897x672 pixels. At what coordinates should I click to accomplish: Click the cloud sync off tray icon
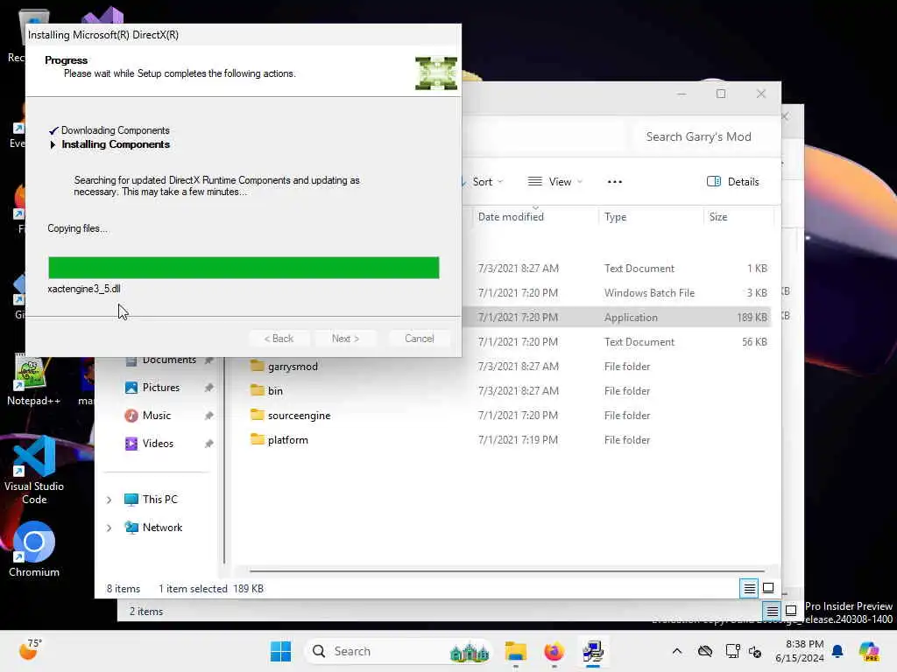click(x=705, y=651)
